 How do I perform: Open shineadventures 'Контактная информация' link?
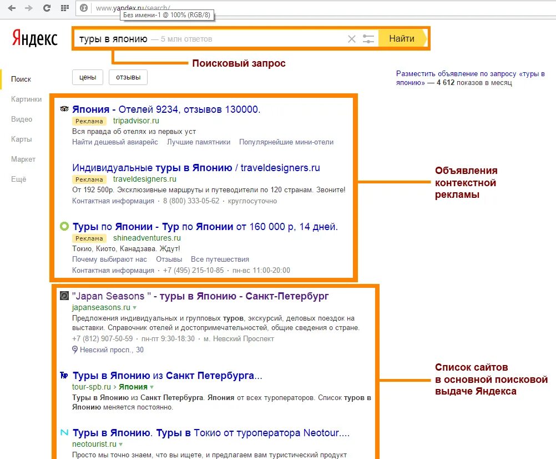pos(113,270)
